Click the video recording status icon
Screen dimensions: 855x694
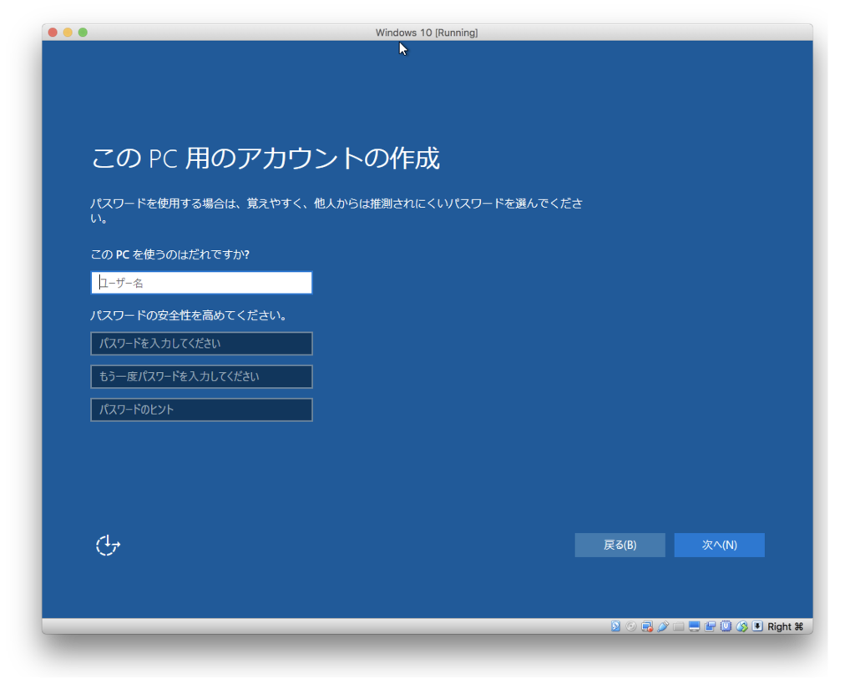coord(710,626)
